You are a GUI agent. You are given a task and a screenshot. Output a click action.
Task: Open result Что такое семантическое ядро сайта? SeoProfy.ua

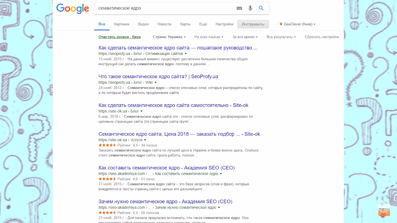158,77
